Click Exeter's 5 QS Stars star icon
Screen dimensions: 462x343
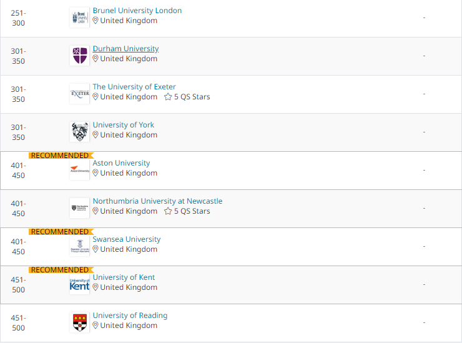click(168, 97)
